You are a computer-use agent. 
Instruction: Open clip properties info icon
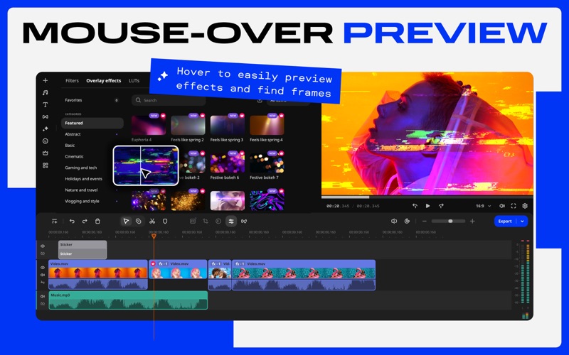(218, 221)
